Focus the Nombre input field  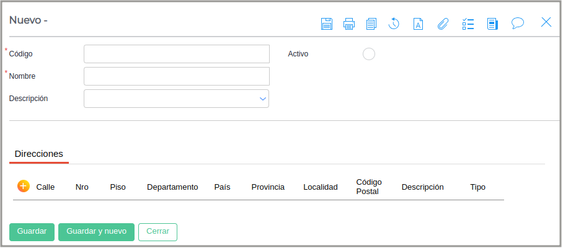tap(177, 76)
